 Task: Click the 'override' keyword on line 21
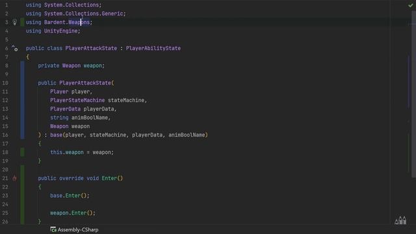pyautogui.click(x=71, y=178)
